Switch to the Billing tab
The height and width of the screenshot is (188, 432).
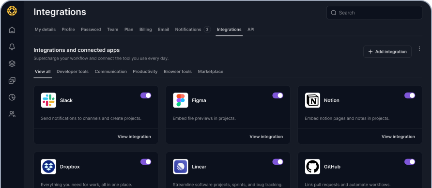[x=145, y=30]
